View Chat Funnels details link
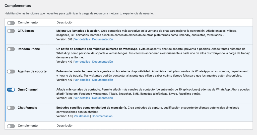 click(x=82, y=116)
